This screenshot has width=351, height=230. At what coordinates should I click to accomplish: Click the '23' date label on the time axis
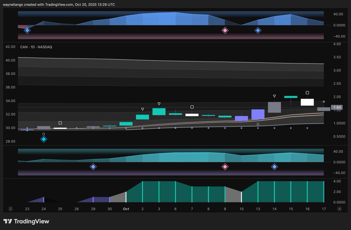tap(27, 209)
